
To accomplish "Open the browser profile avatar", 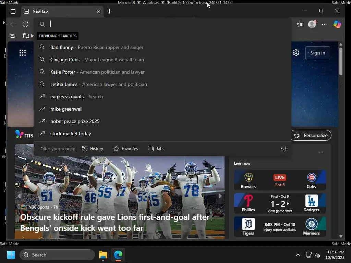I will [312, 24].
